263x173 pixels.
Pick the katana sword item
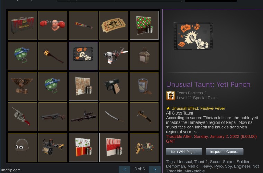pyautogui.click(x=114, y=117)
